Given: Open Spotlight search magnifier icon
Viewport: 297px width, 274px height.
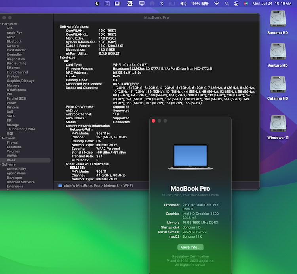Looking at the screenshot, I should pos(227,4).
